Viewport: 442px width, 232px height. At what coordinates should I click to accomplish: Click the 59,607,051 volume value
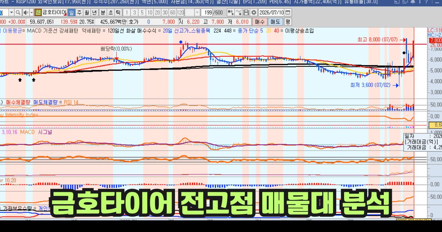point(42,22)
